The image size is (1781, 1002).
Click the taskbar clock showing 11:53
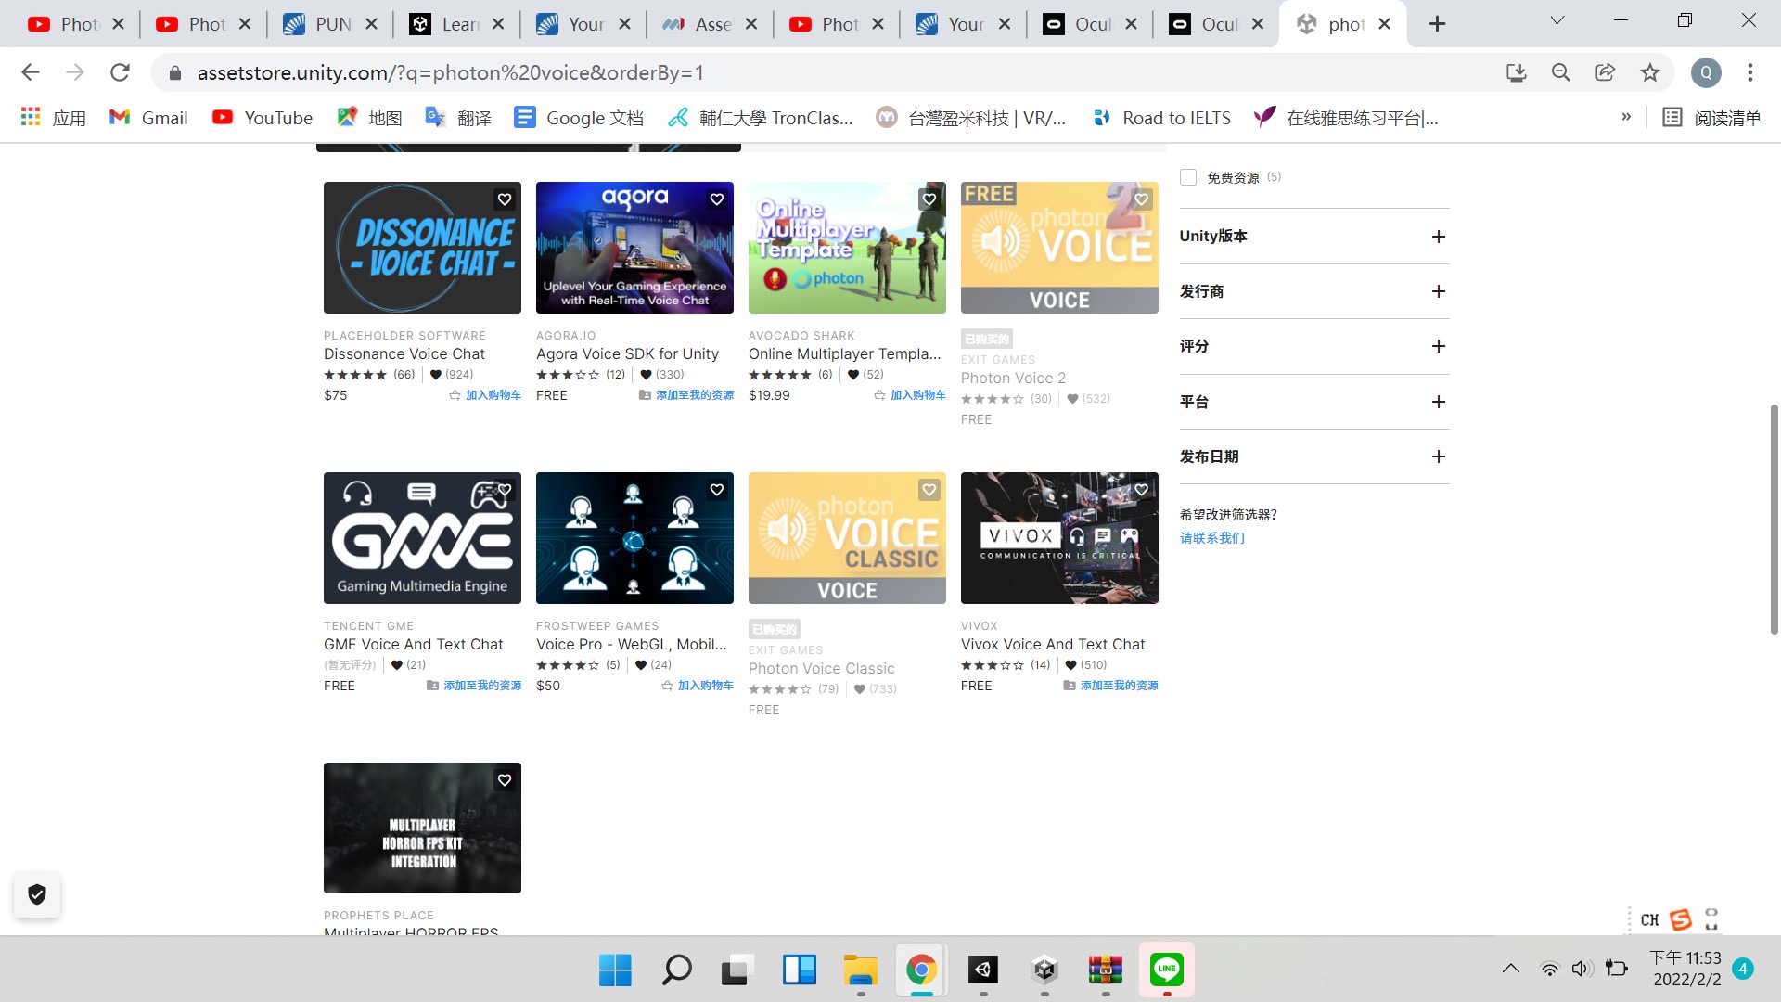click(x=1686, y=969)
